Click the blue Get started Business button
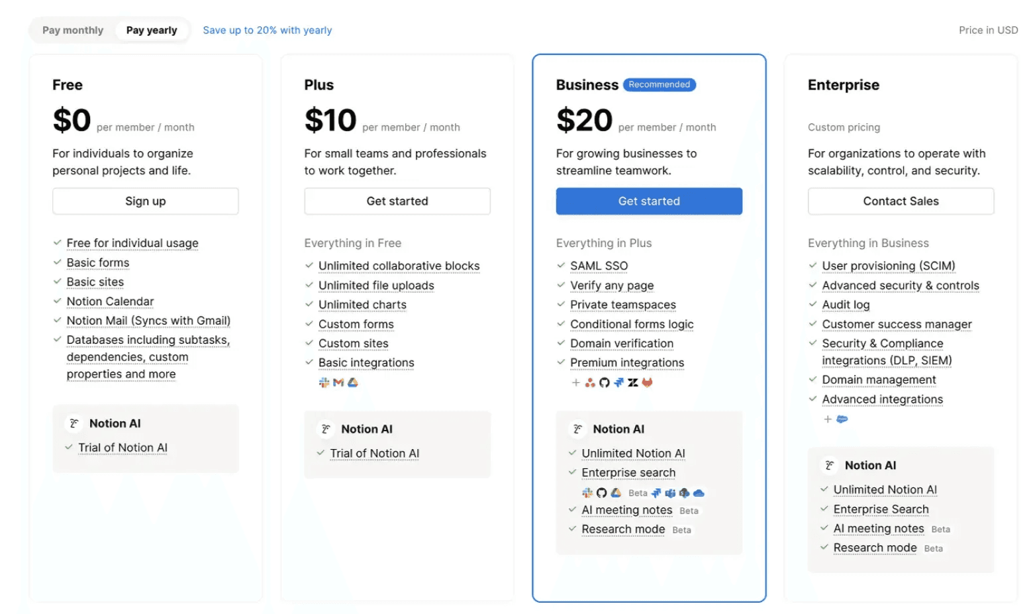 pyautogui.click(x=649, y=201)
